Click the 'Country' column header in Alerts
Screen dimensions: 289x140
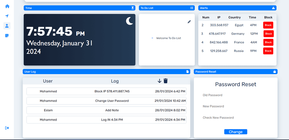coord(235,17)
